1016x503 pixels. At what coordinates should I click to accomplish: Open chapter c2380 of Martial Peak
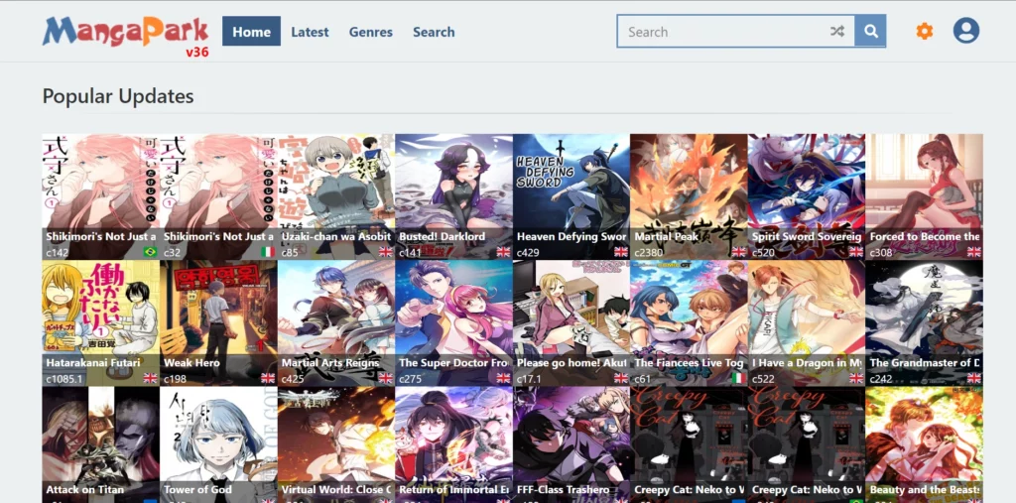(x=649, y=252)
